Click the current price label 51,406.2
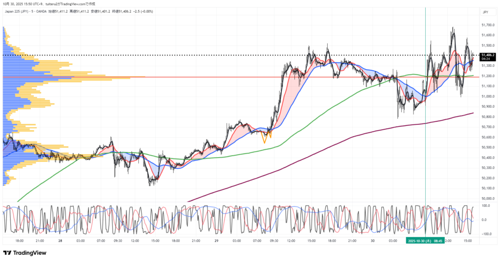The image size is (500, 261). coord(489,55)
